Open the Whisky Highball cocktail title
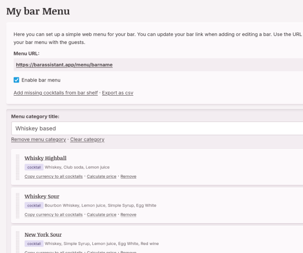Screen dimensions: 303x253 click(45, 158)
